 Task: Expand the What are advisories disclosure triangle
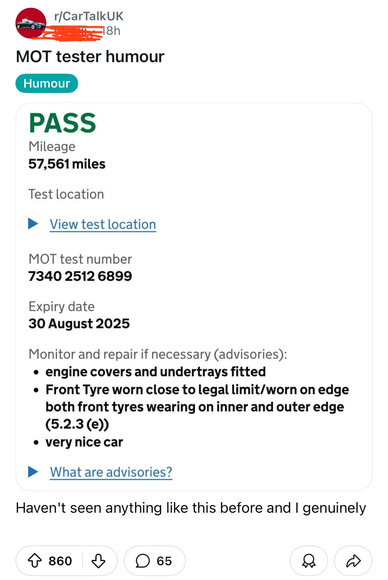click(33, 472)
